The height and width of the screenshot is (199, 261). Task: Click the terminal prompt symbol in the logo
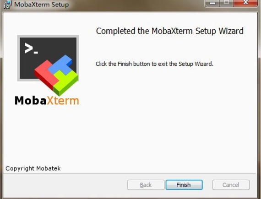click(x=31, y=48)
